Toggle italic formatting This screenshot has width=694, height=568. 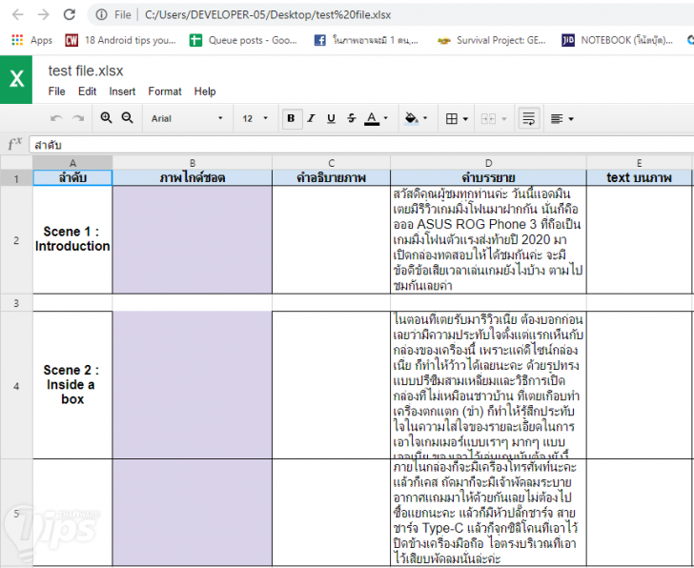click(311, 118)
